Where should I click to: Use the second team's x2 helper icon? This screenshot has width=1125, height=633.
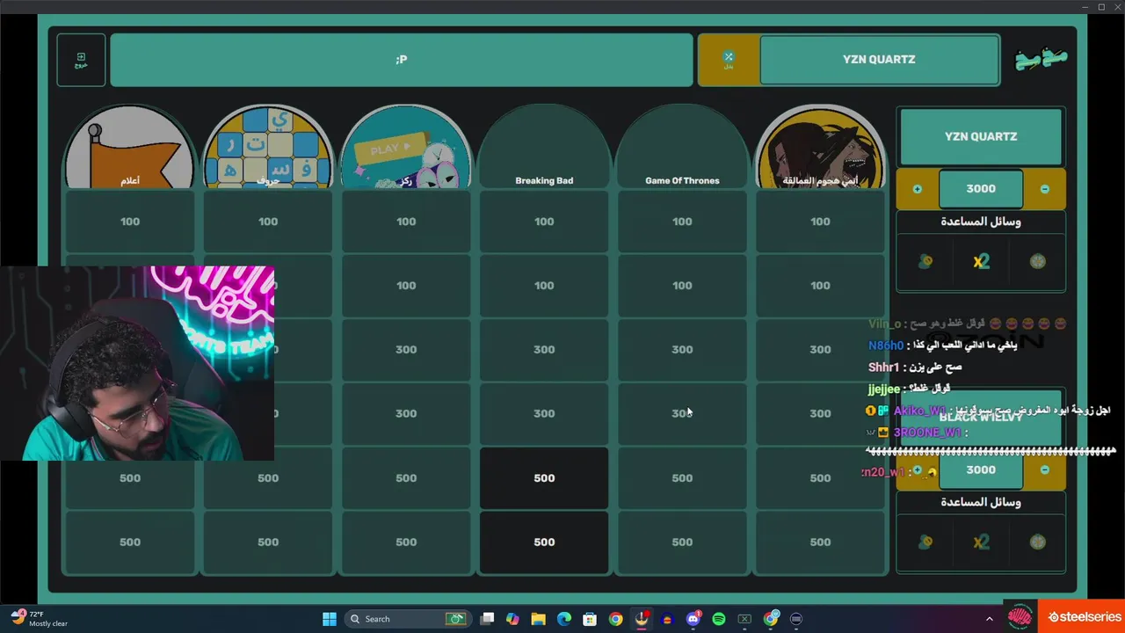click(981, 542)
